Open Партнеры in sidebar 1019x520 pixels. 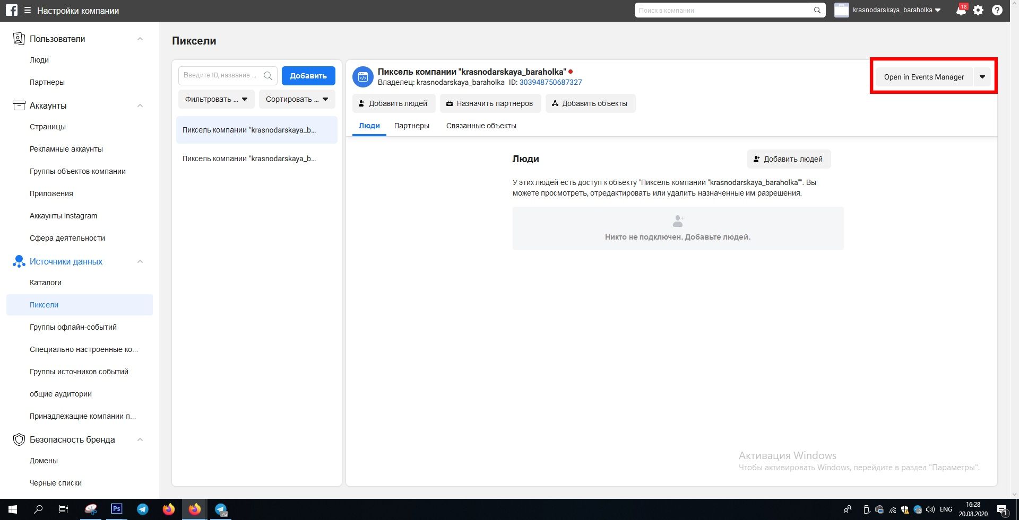(47, 82)
